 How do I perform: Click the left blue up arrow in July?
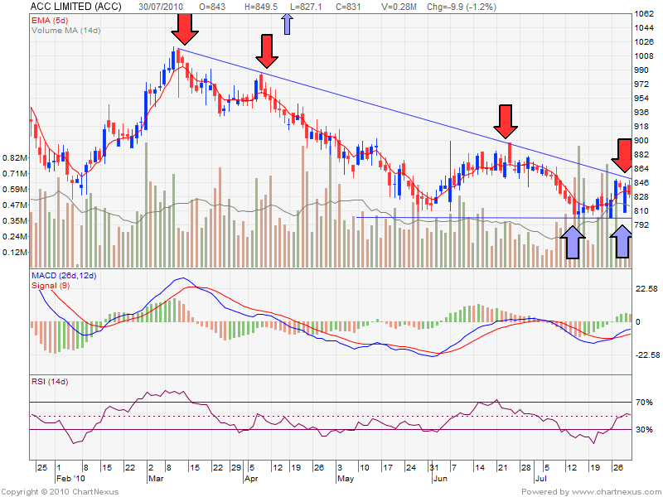(572, 243)
